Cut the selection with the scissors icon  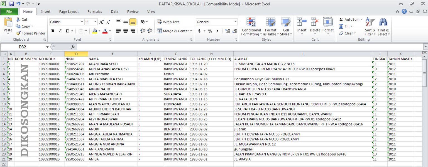tap(18, 19)
